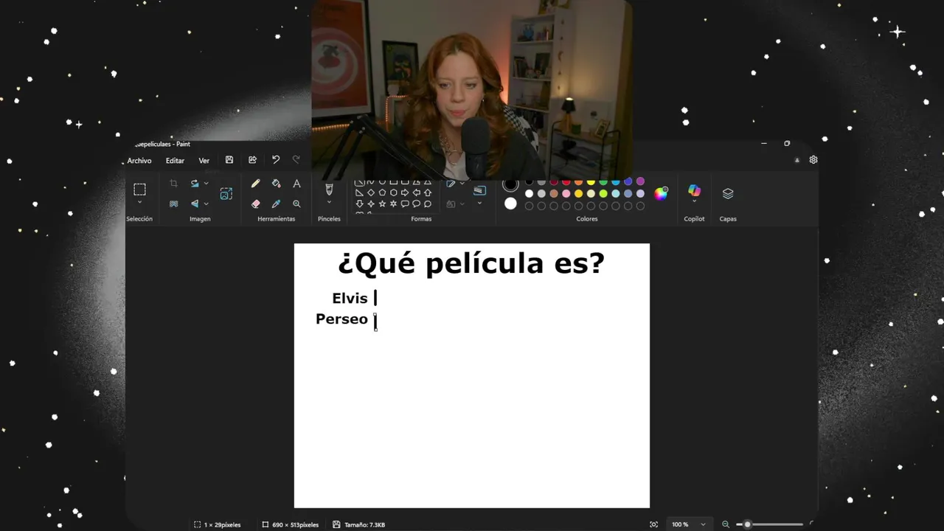Expand the shape fill dropdown
The height and width of the screenshot is (531, 944).
coord(462,204)
